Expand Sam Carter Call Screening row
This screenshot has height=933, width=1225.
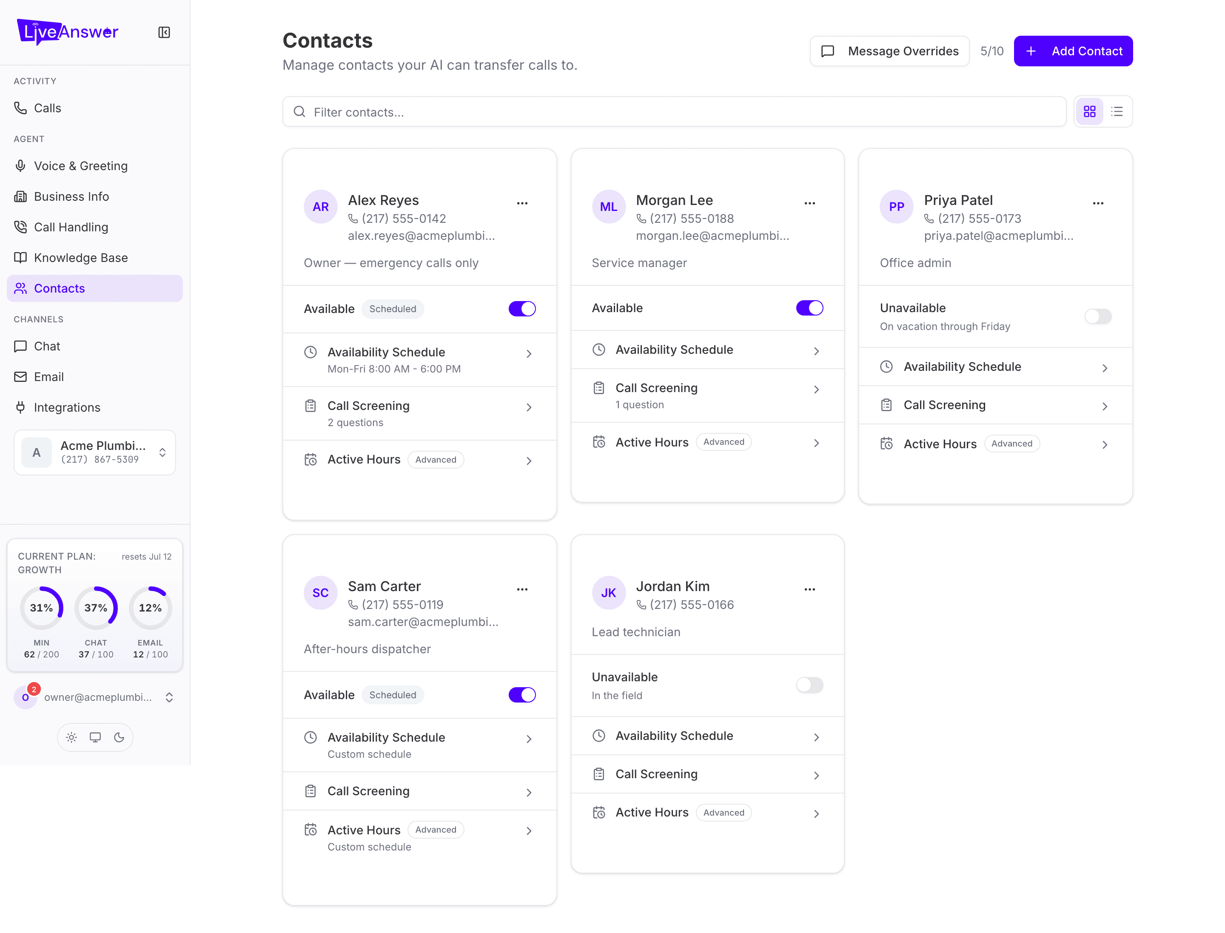click(419, 791)
